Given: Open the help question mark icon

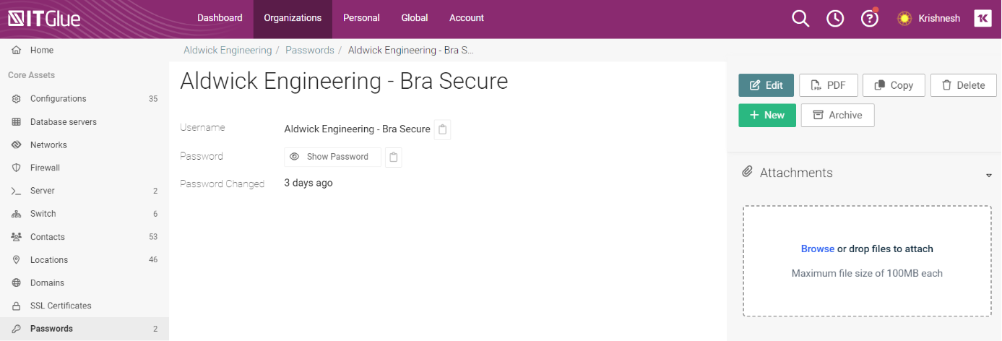Looking at the screenshot, I should click(870, 19).
